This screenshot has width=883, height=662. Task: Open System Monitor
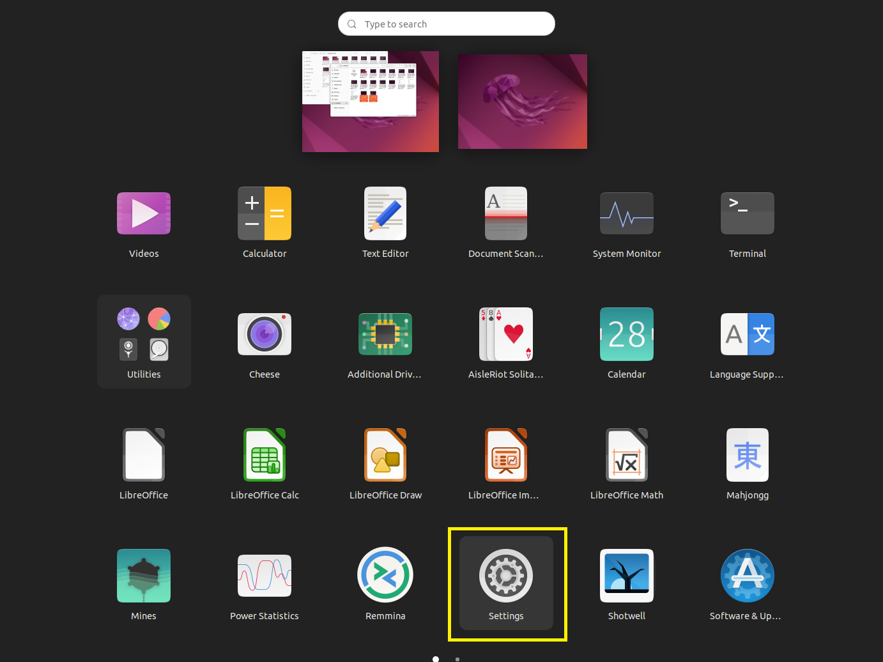(x=627, y=213)
